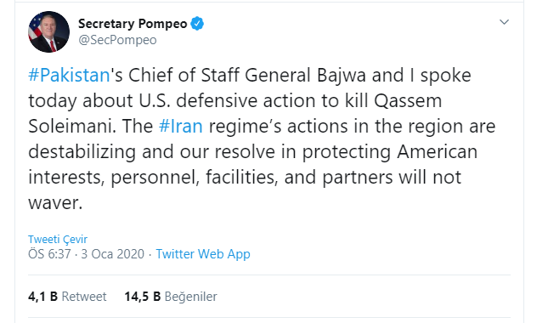Open the Twitter Web App source link

203,254
